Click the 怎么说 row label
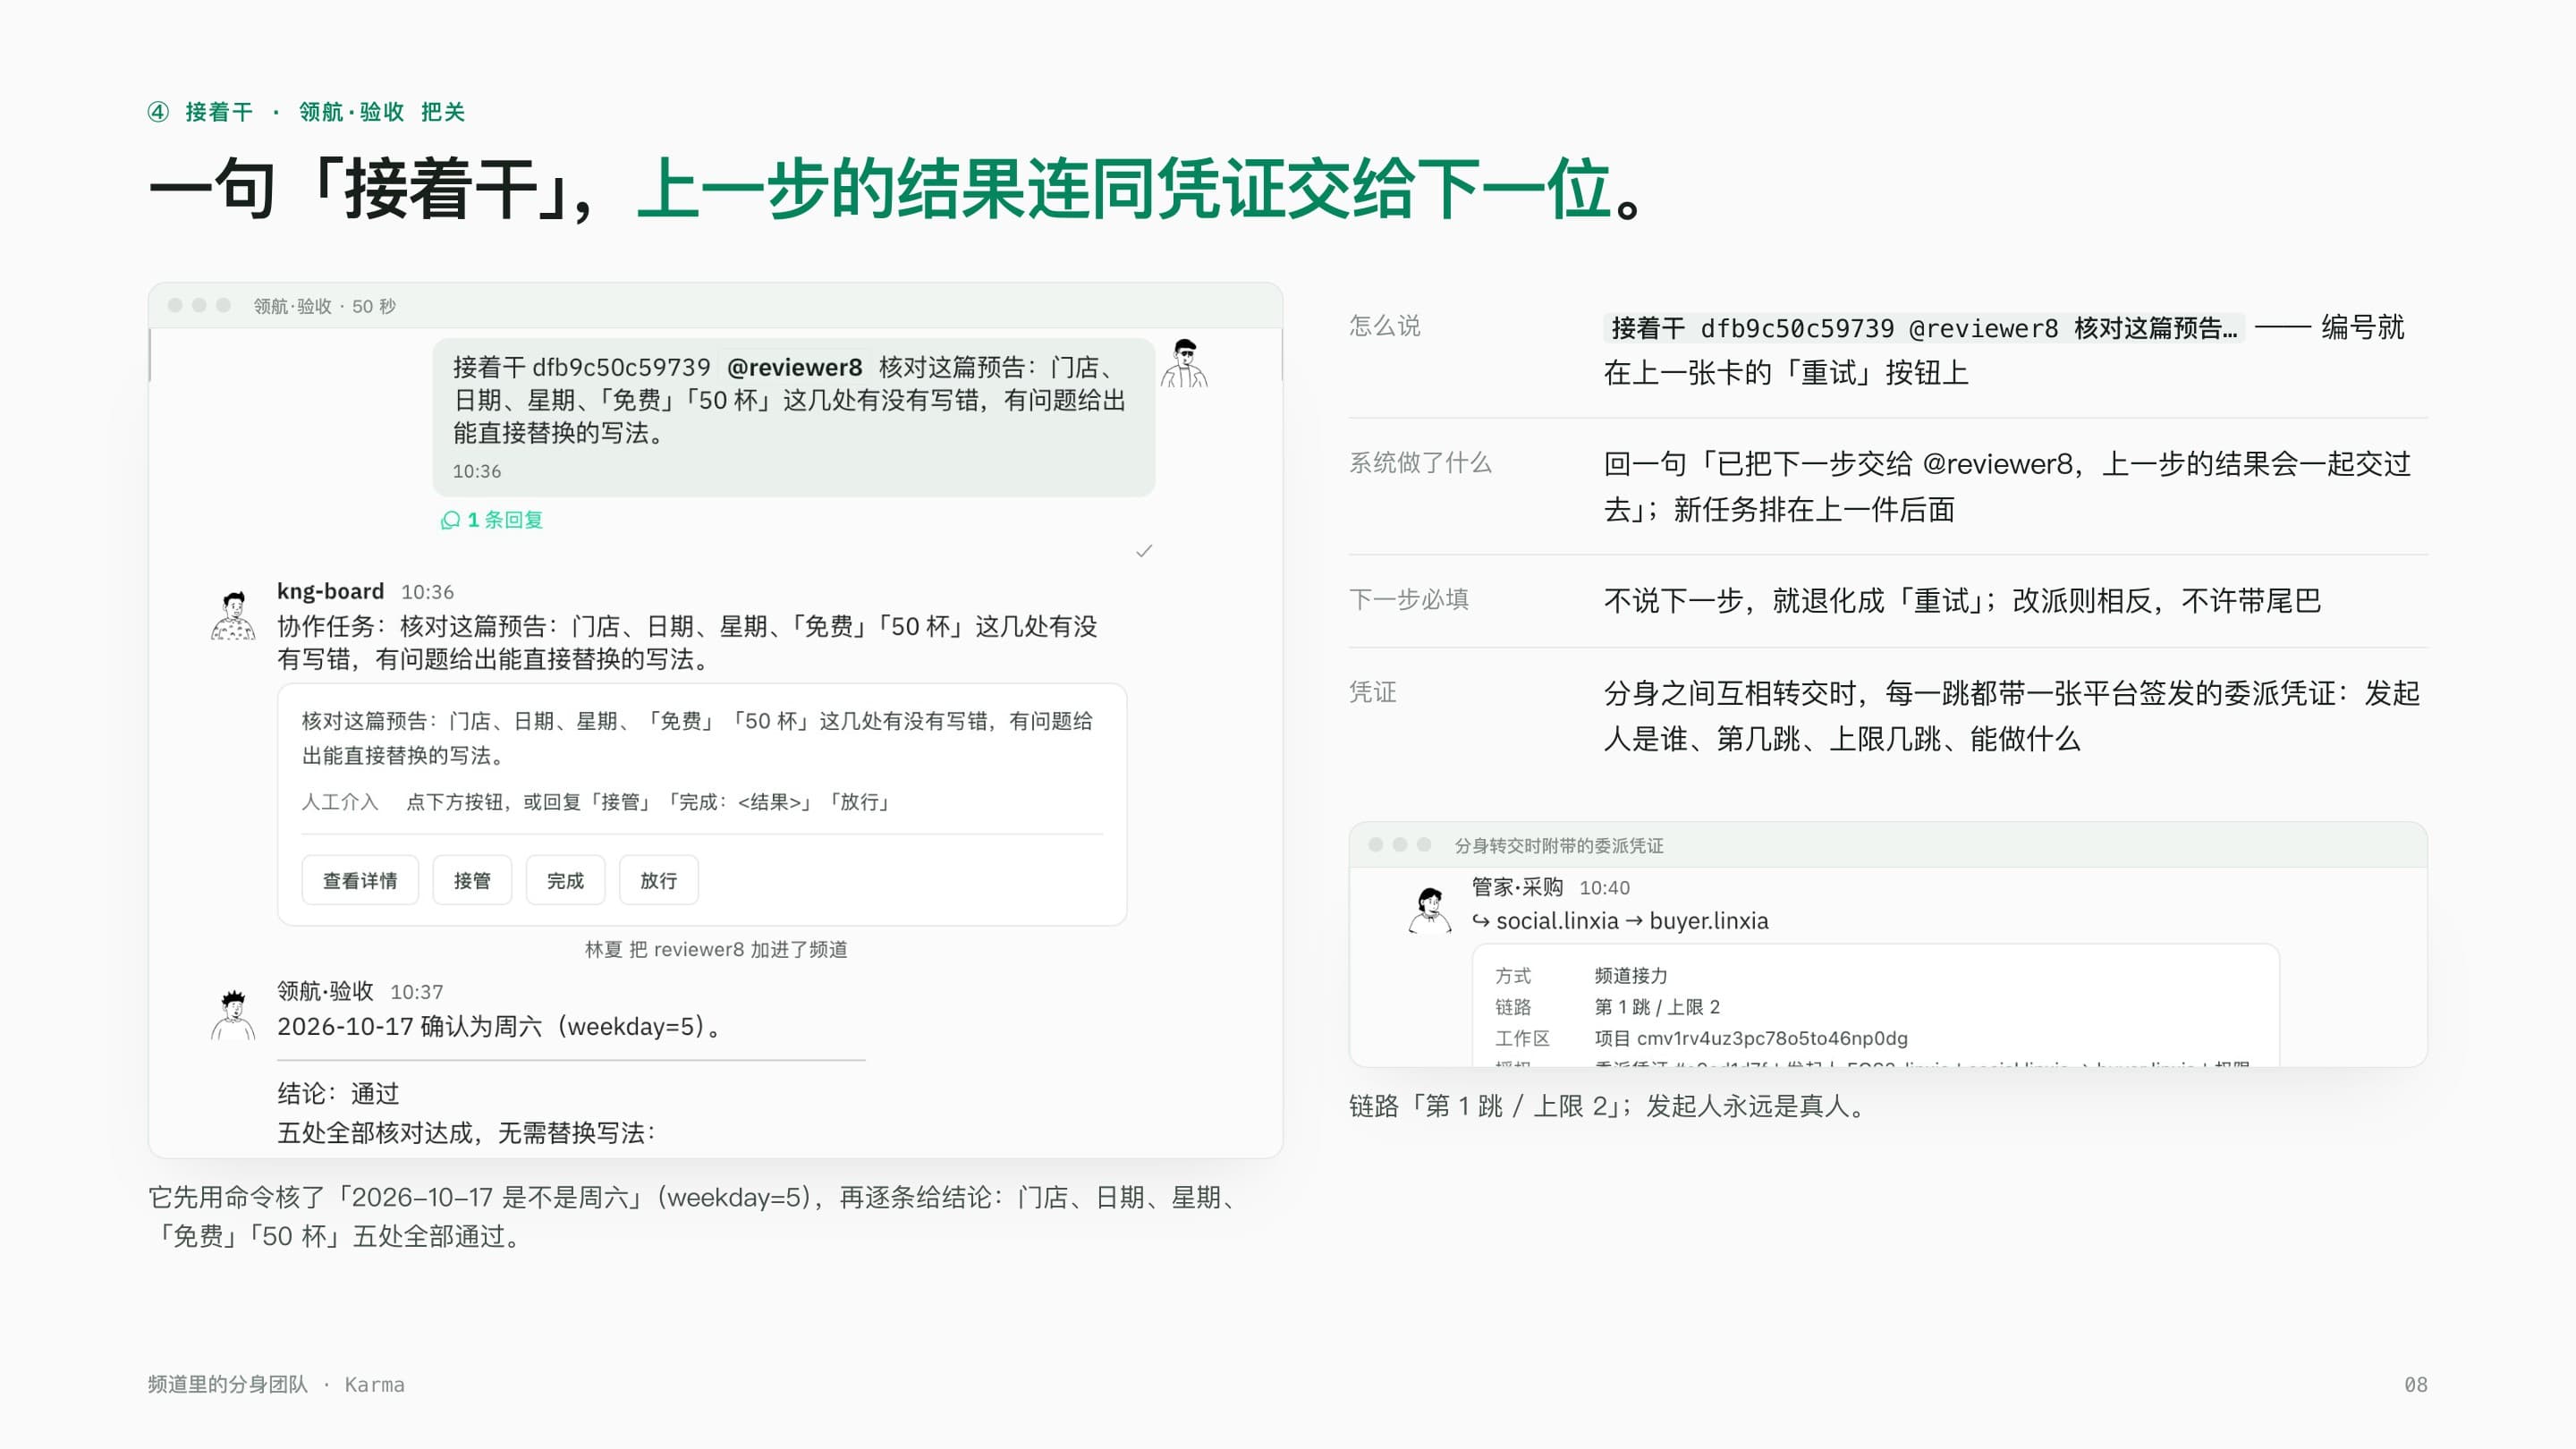 point(1384,326)
